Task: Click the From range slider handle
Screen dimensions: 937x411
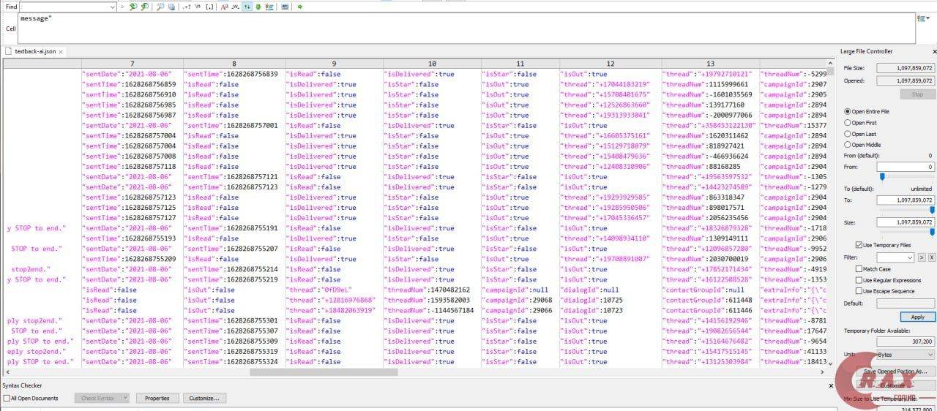Action: click(x=883, y=176)
